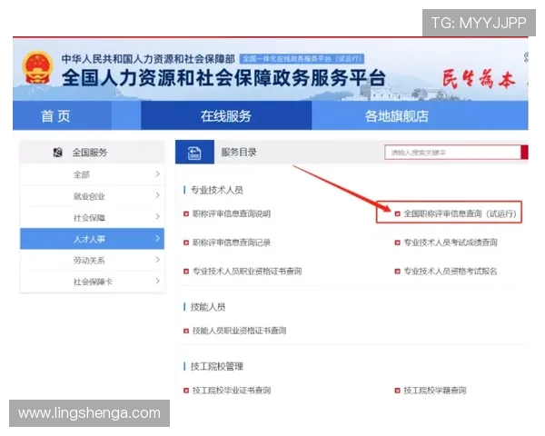Click red bullet icon beside 全国职称评审信息查询
545x436 pixels.
point(397,213)
